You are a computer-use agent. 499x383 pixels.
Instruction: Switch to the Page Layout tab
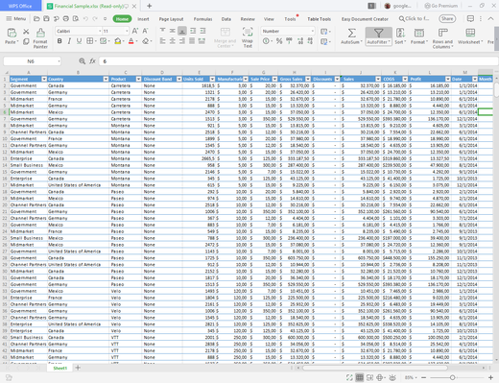(x=171, y=19)
